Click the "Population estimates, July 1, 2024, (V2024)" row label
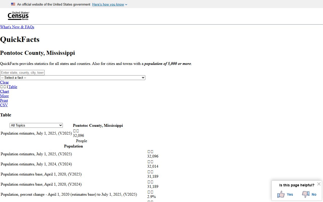 click(x=36, y=164)
